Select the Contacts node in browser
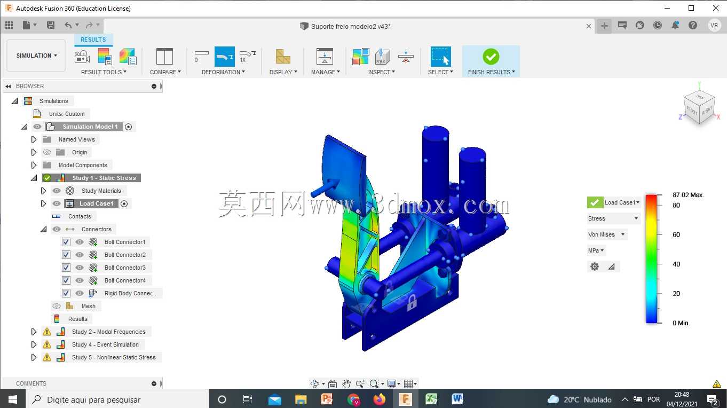727x408 pixels. pos(80,216)
